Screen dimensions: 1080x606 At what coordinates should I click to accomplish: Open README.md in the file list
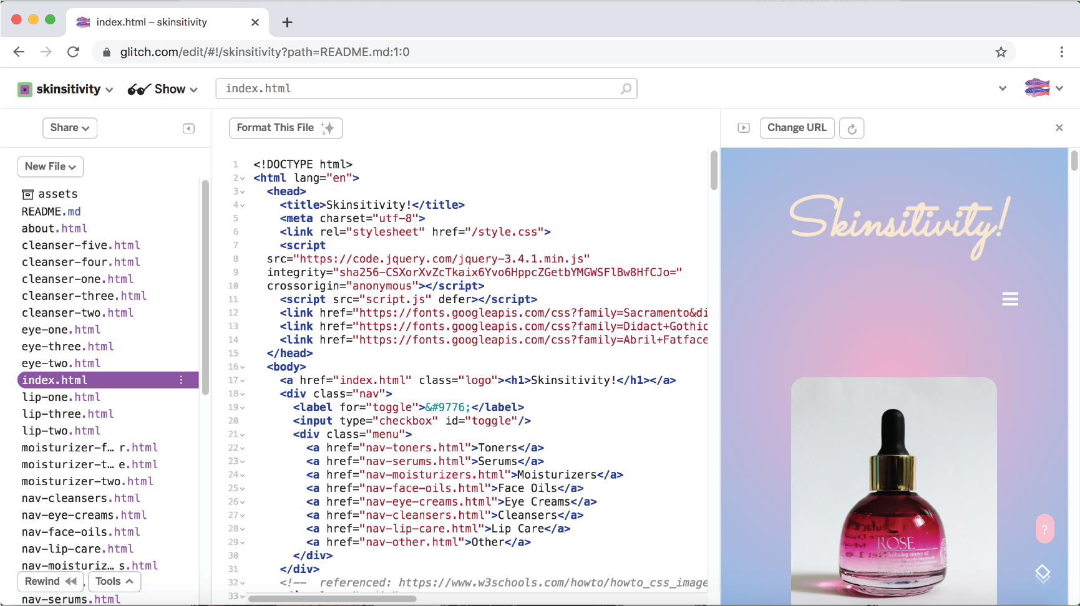coord(51,212)
